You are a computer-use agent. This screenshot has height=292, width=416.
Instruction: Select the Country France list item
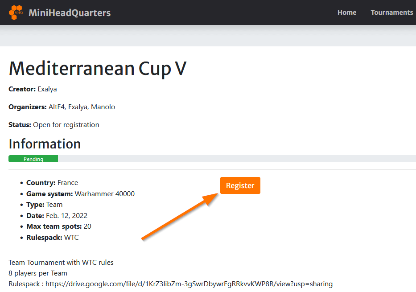(52, 183)
